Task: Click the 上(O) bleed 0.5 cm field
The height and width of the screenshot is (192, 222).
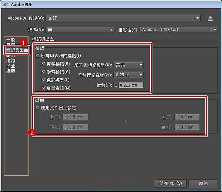Action: [78, 117]
